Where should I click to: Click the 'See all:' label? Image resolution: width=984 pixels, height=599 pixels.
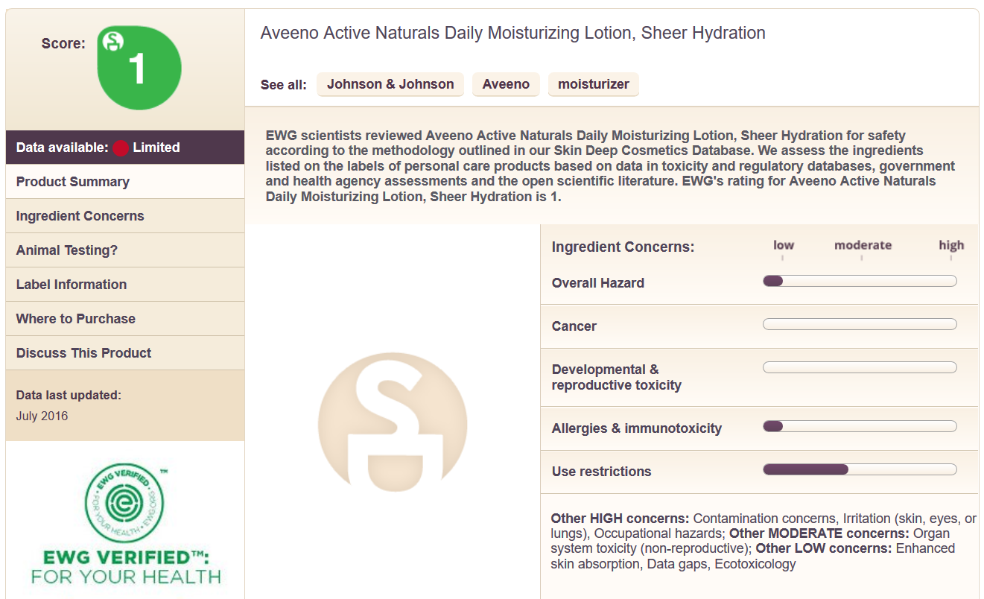[x=283, y=85]
